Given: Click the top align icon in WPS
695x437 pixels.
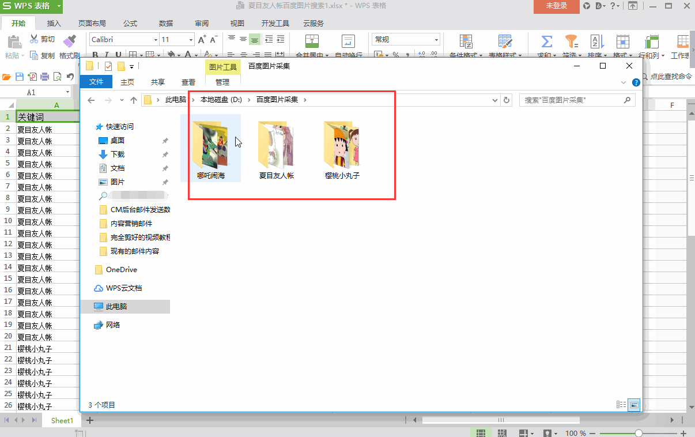Looking at the screenshot, I should point(232,39).
